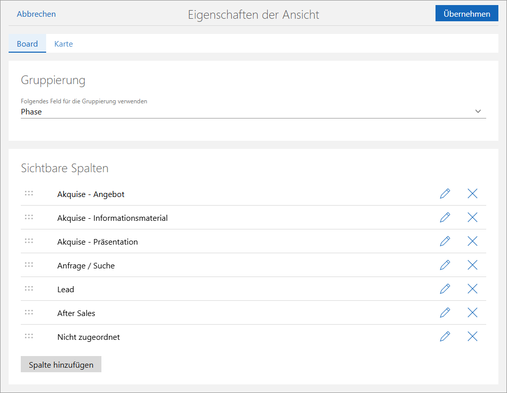
Task: Open the 'Phase' grouping combo box
Action: coord(243,112)
